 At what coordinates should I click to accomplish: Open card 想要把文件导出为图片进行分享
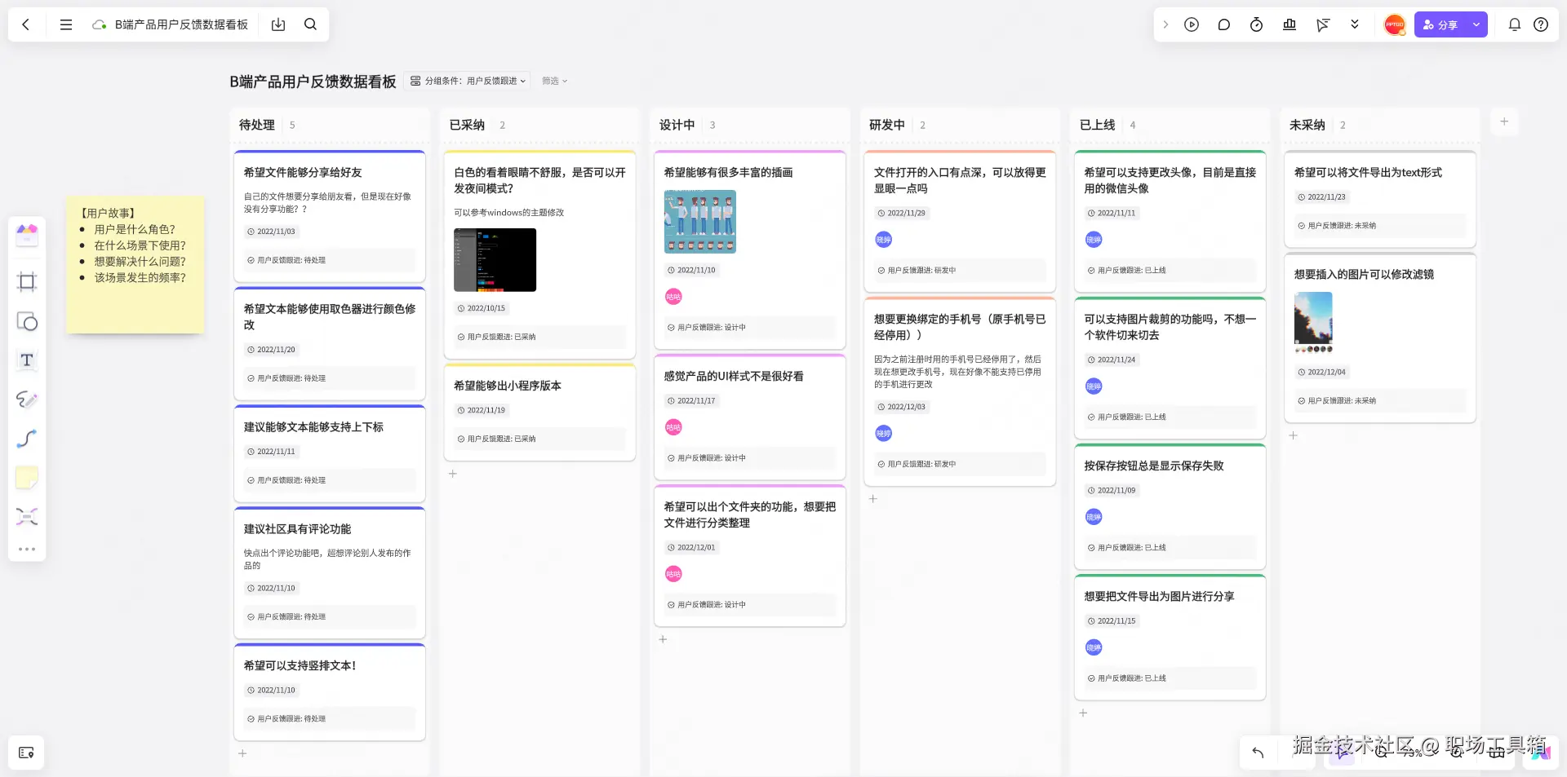1170,637
